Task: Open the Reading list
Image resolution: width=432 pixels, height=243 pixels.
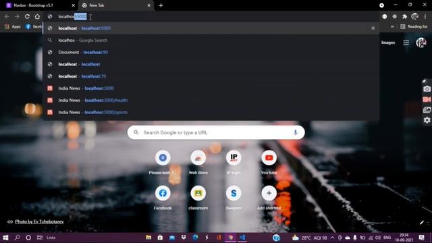Action: point(414,26)
